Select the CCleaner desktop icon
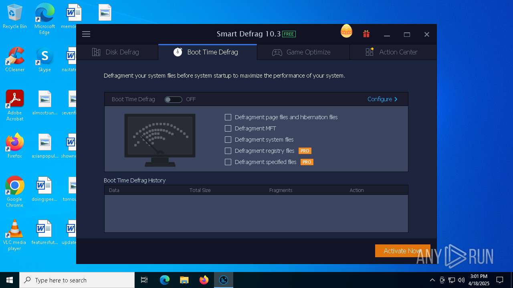This screenshot has height=288, width=513. 15,60
